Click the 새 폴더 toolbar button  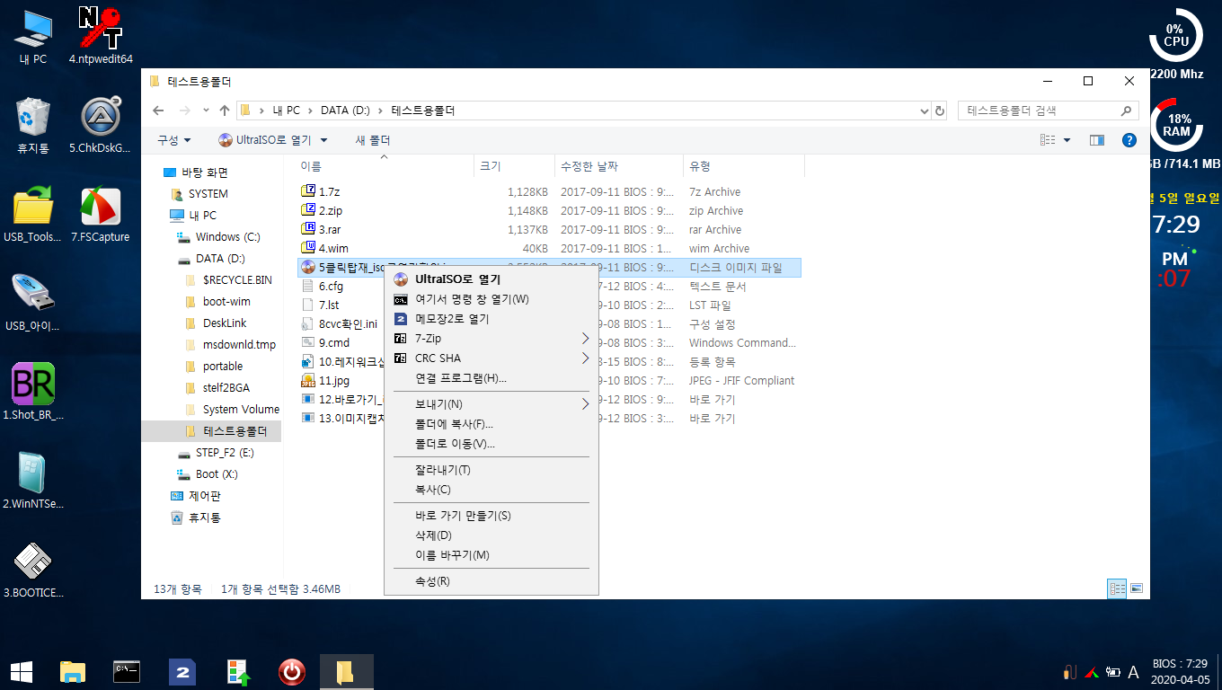[373, 140]
